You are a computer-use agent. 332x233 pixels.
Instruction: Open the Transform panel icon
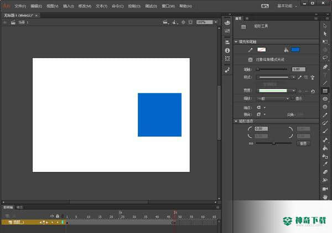pyautogui.click(x=227, y=59)
